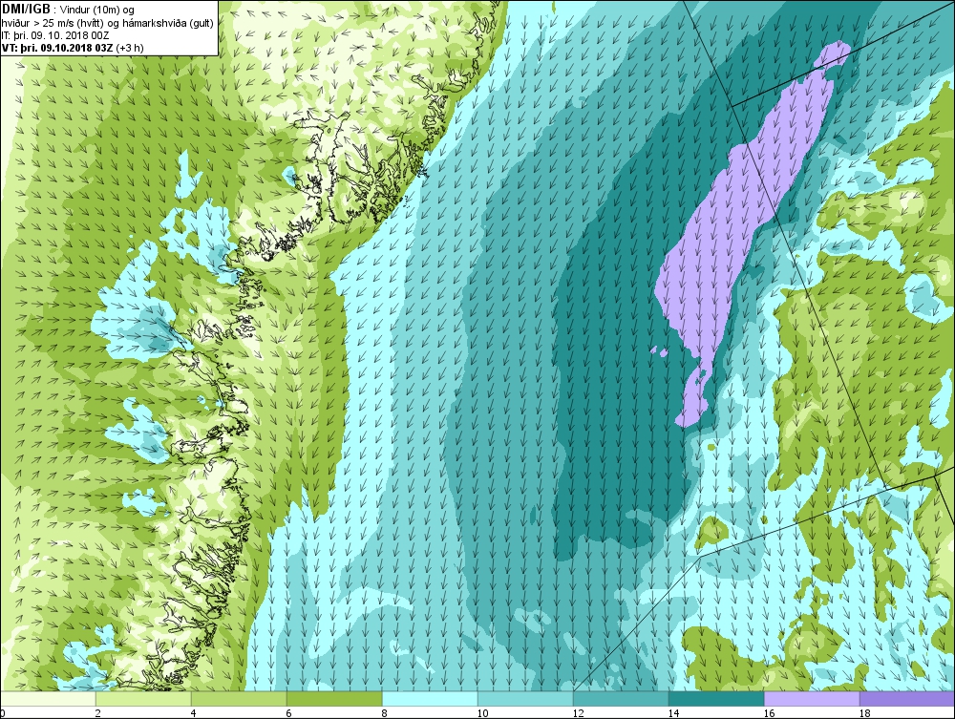
Task: Select the 6–8 m/s olive green legend swatch
Action: pos(334,699)
